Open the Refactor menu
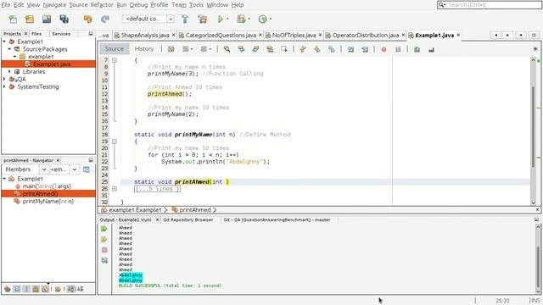This screenshot has width=543, height=305. click(102, 5)
